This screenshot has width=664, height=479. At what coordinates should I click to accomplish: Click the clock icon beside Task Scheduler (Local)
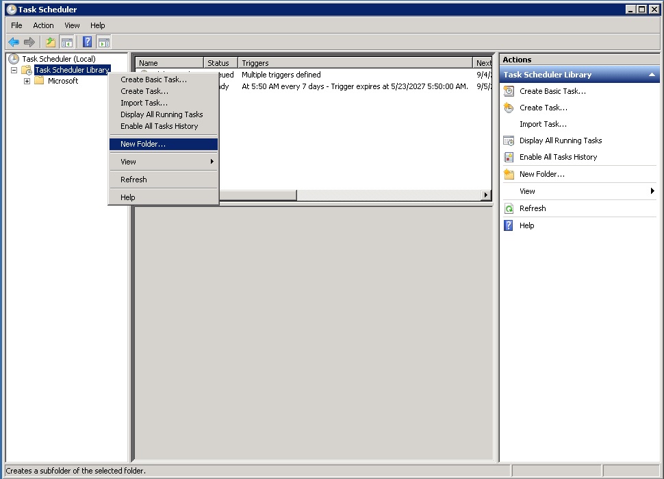tap(14, 59)
